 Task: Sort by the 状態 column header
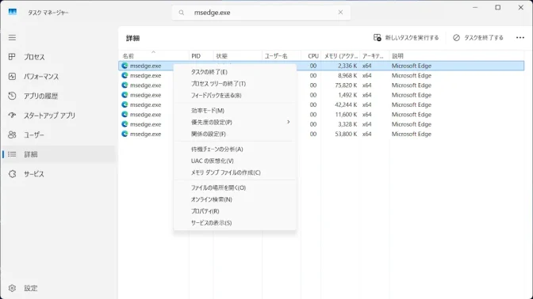coord(238,56)
